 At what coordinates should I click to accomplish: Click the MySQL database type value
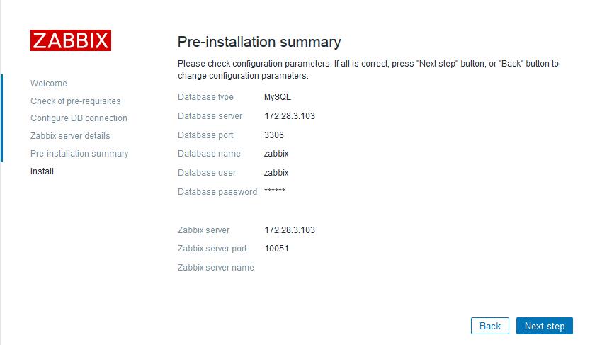(277, 97)
